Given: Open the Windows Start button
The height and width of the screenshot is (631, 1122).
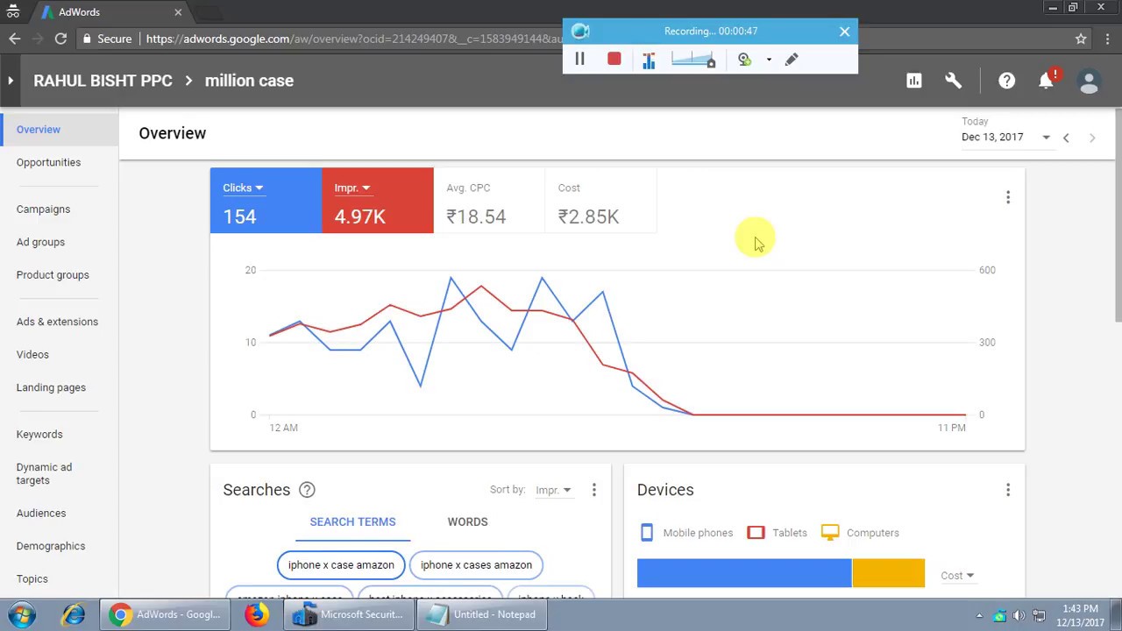Looking at the screenshot, I should (x=21, y=614).
